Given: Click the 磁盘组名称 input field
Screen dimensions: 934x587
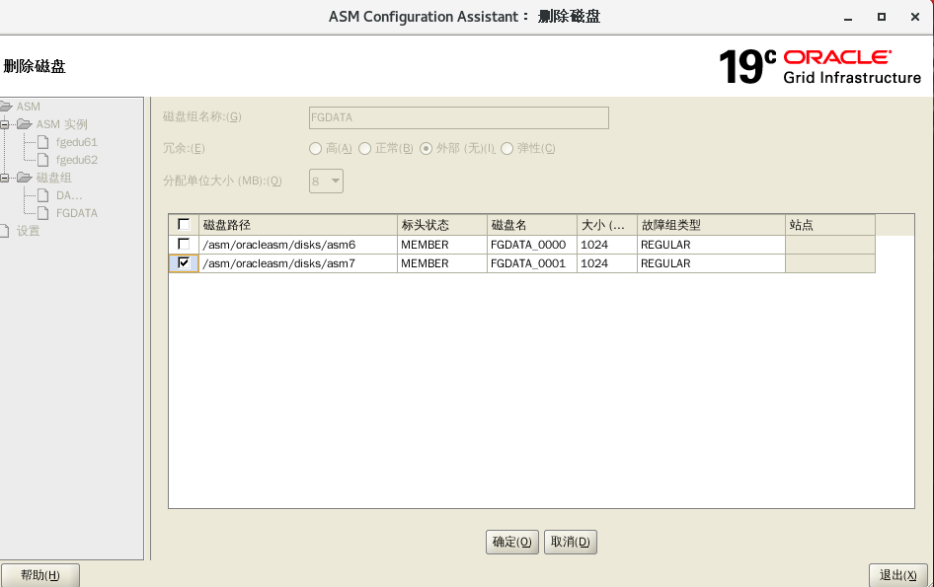Looking at the screenshot, I should tap(459, 117).
